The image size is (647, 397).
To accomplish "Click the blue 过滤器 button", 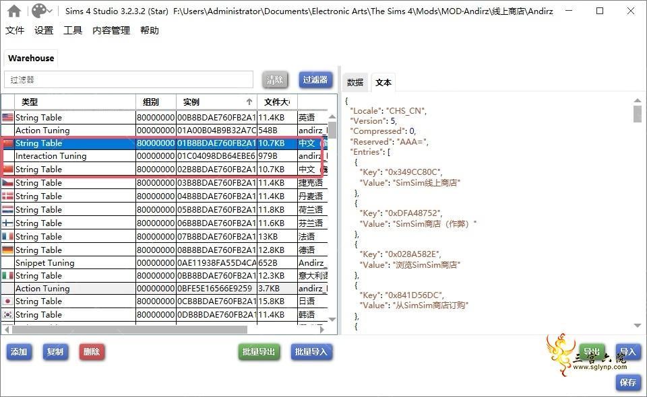I will coord(315,80).
